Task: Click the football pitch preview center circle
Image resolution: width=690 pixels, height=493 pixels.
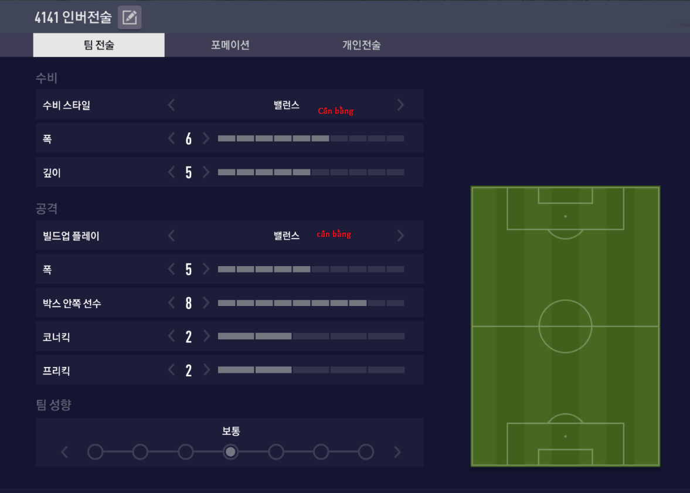Action: click(565, 326)
